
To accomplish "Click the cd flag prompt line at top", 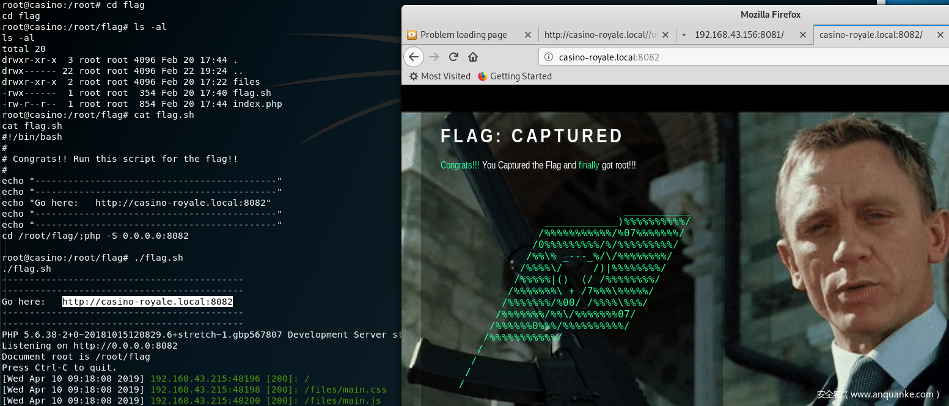I will tap(73, 5).
